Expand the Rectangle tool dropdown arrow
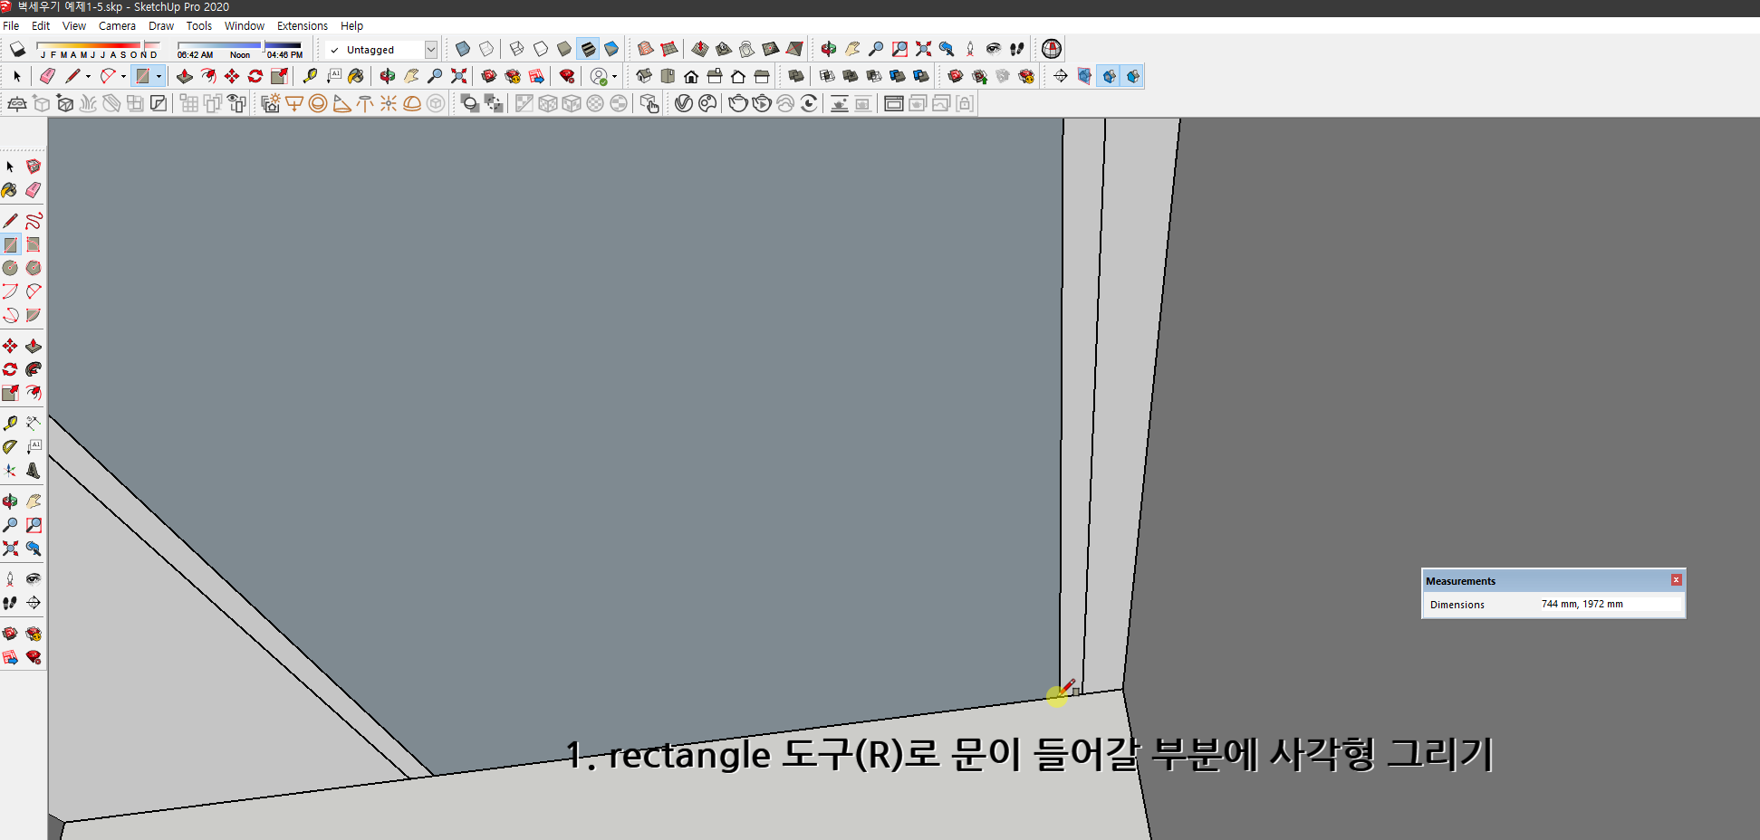The height and width of the screenshot is (840, 1760). (x=159, y=77)
